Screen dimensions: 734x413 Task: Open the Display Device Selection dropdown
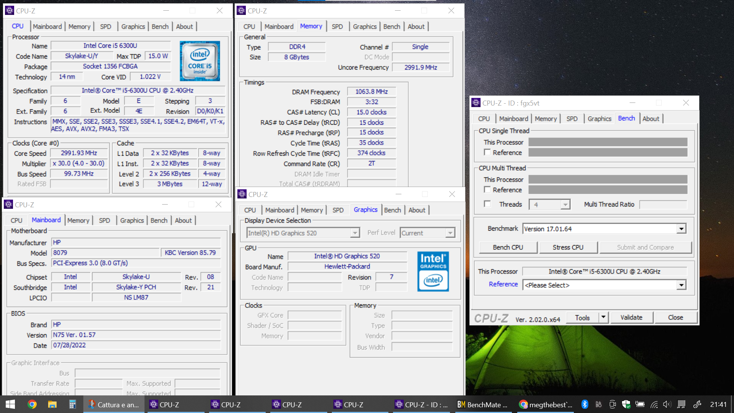pyautogui.click(x=303, y=233)
